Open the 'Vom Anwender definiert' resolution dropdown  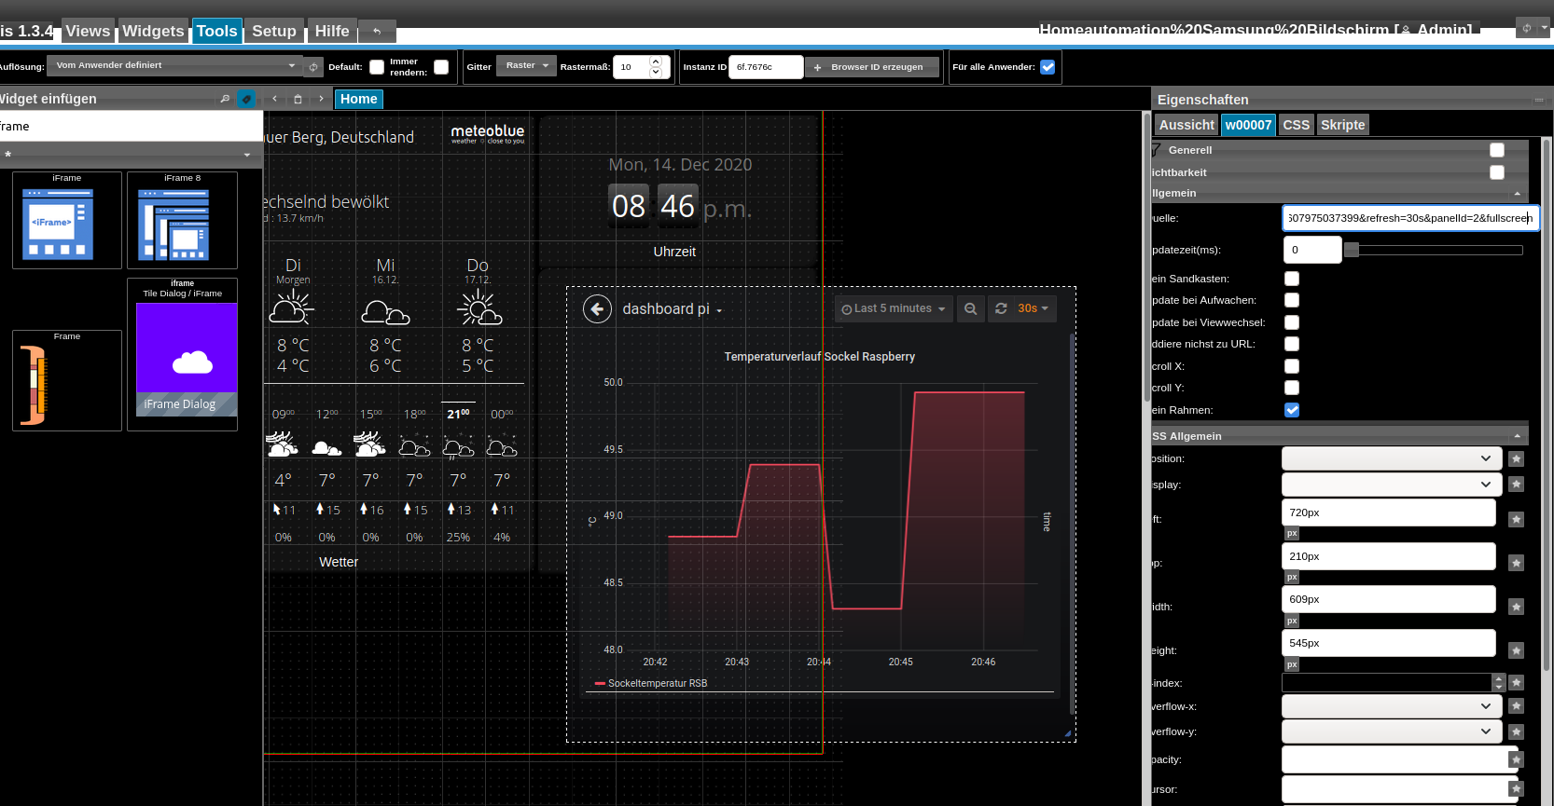(x=175, y=65)
